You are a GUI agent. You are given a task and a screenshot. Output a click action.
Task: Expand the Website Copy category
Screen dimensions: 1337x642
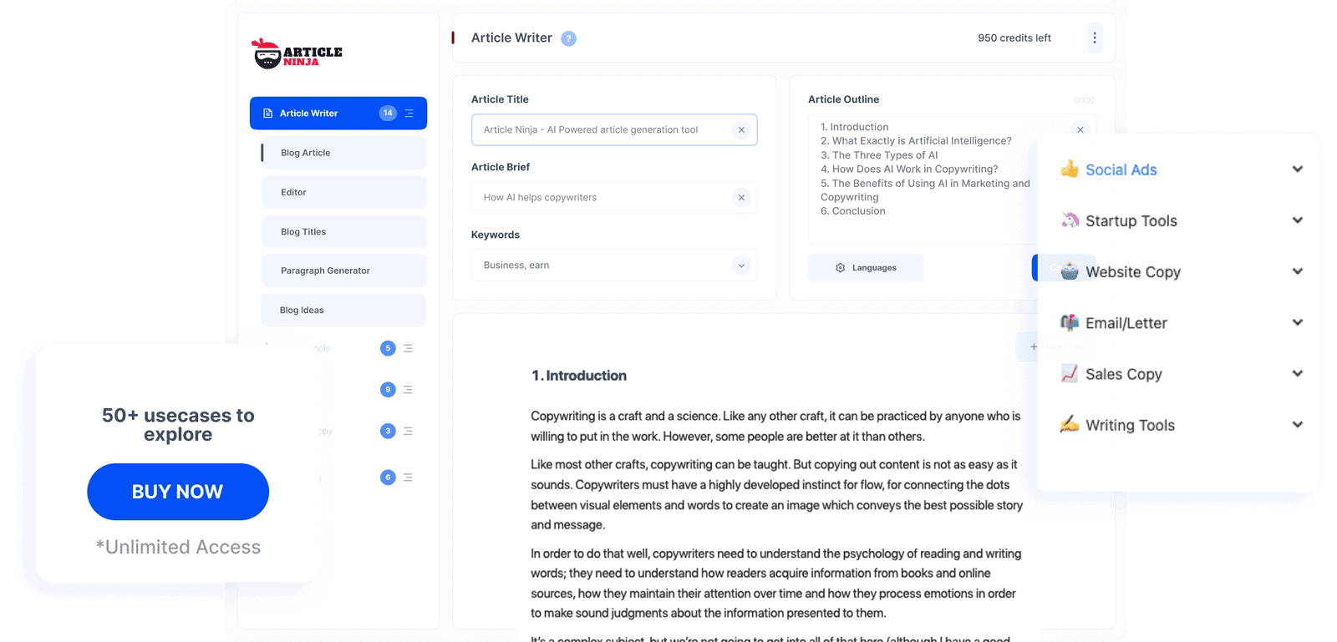(1298, 271)
